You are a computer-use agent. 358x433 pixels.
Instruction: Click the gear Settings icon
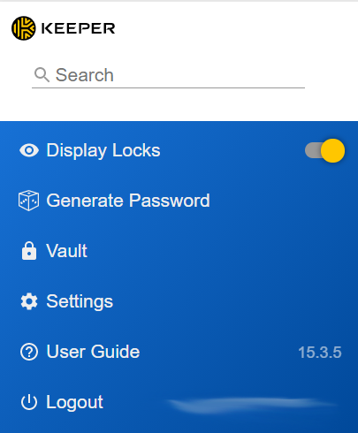pyautogui.click(x=29, y=301)
